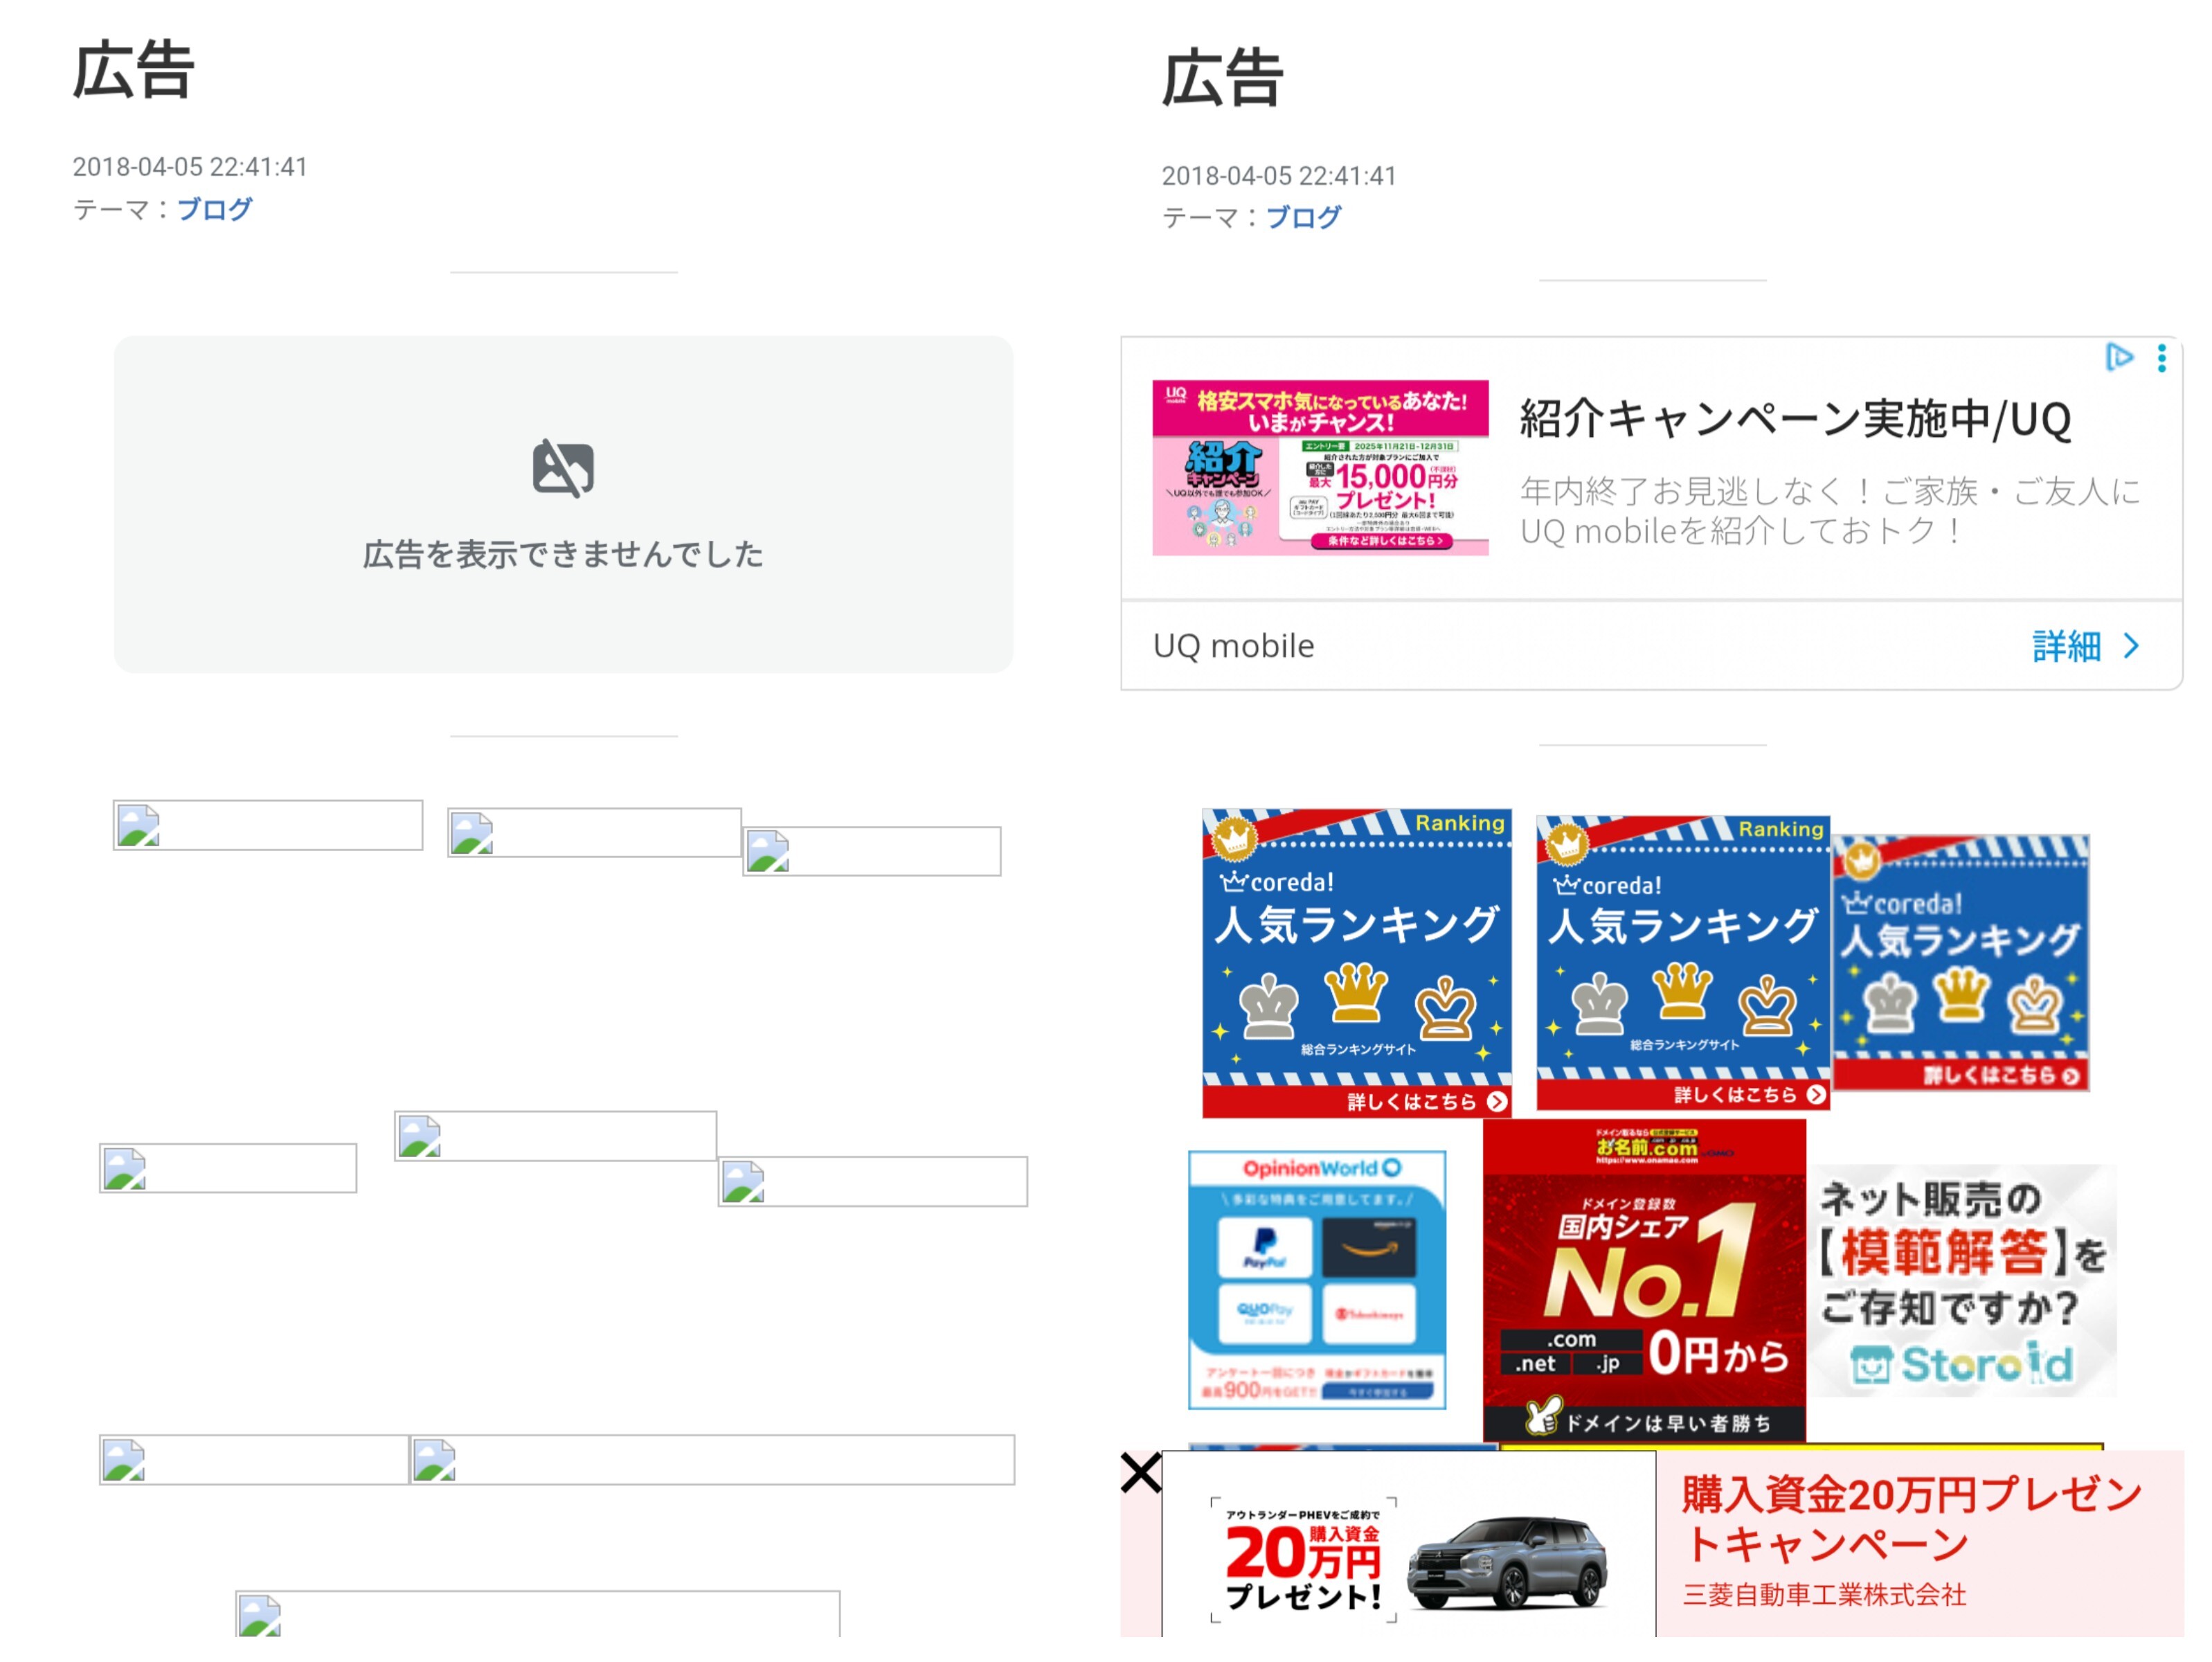Open the left ブログ theme link
Screen dimensions: 2212x1662
coord(214,209)
